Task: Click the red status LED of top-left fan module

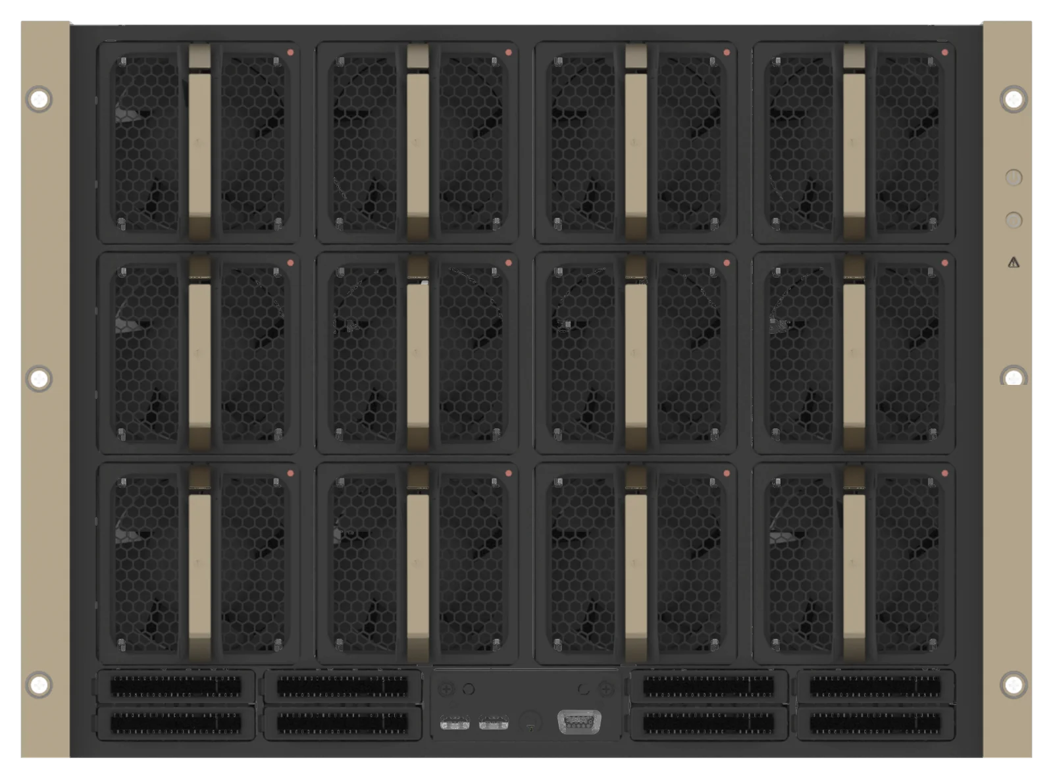Action: tap(290, 53)
